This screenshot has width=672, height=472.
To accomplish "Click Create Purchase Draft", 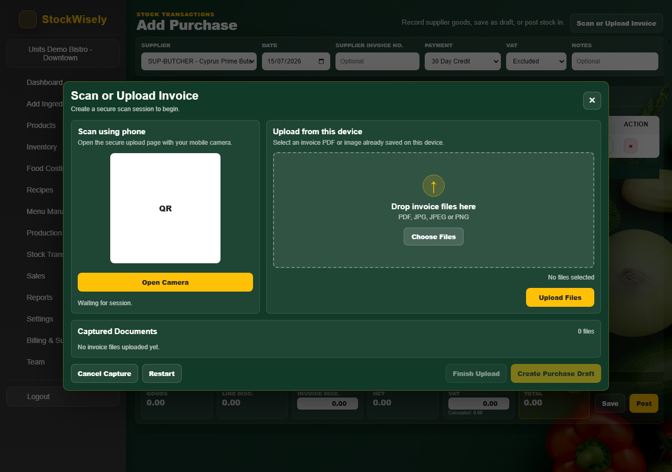I will 556,373.
